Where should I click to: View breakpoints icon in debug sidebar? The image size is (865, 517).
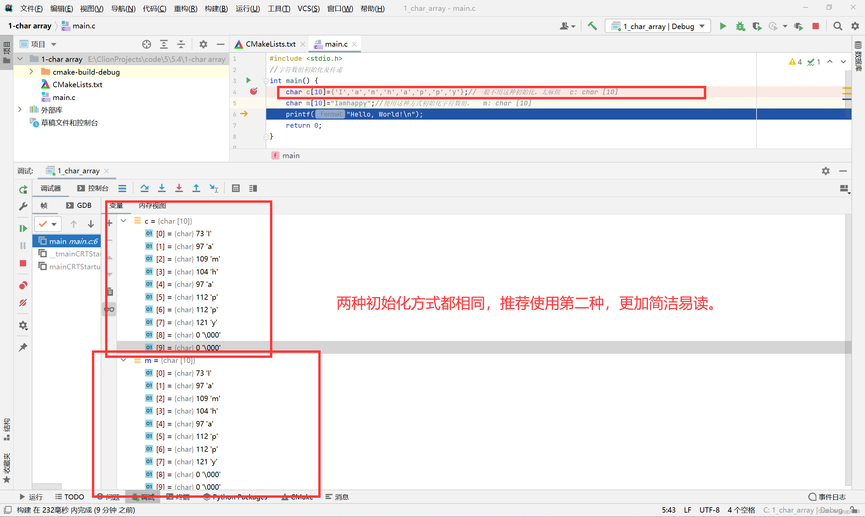(x=23, y=286)
